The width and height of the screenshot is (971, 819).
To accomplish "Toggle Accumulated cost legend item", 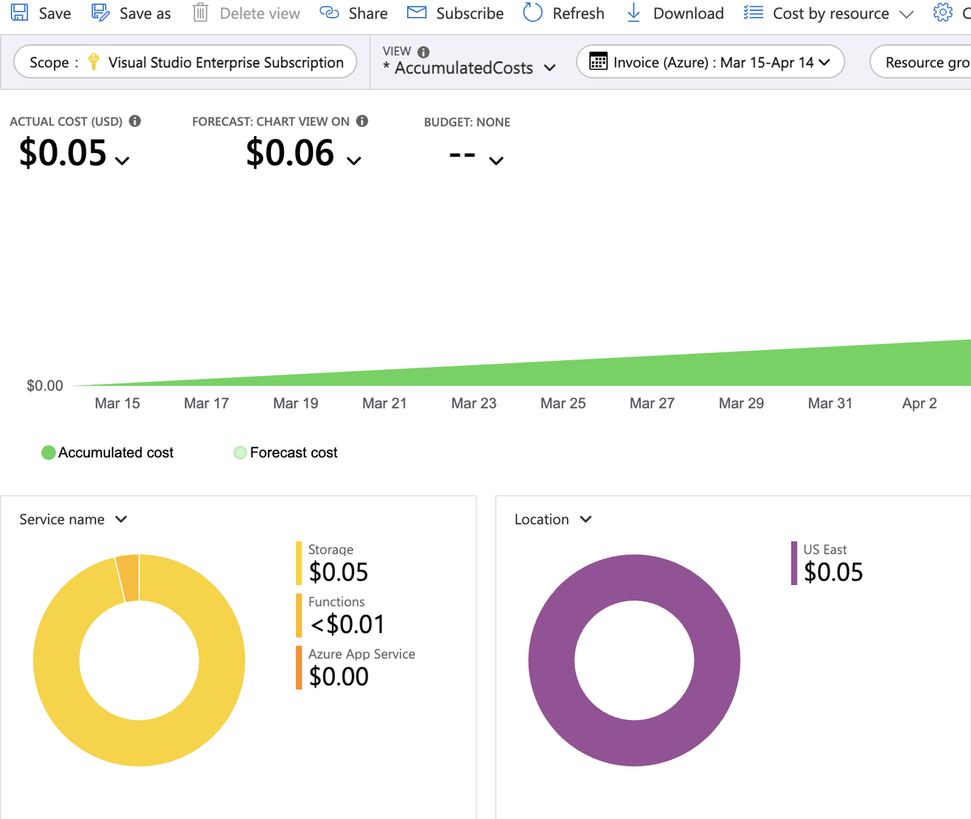I will click(108, 452).
